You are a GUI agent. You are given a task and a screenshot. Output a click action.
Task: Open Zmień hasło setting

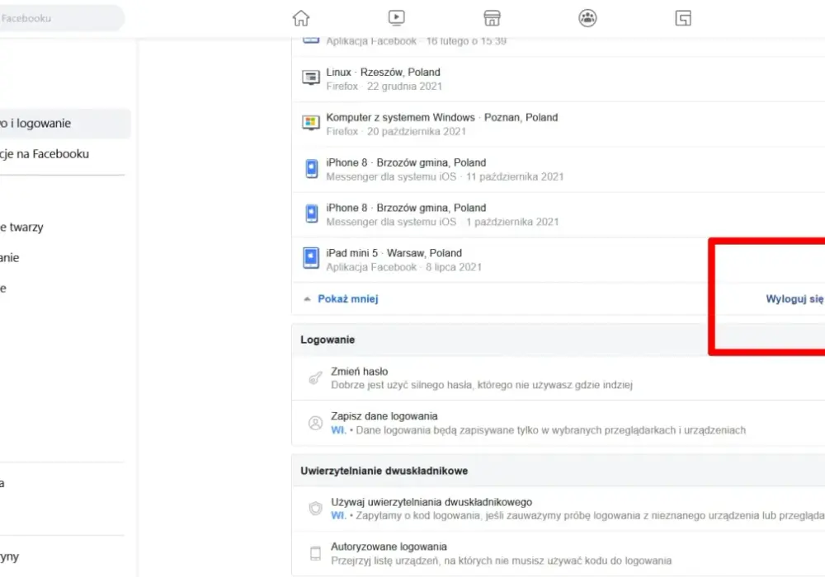pyautogui.click(x=559, y=378)
